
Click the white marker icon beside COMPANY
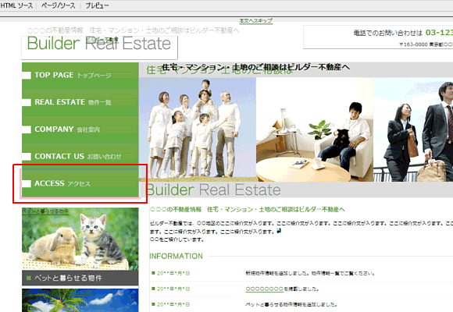pyautogui.click(x=27, y=129)
